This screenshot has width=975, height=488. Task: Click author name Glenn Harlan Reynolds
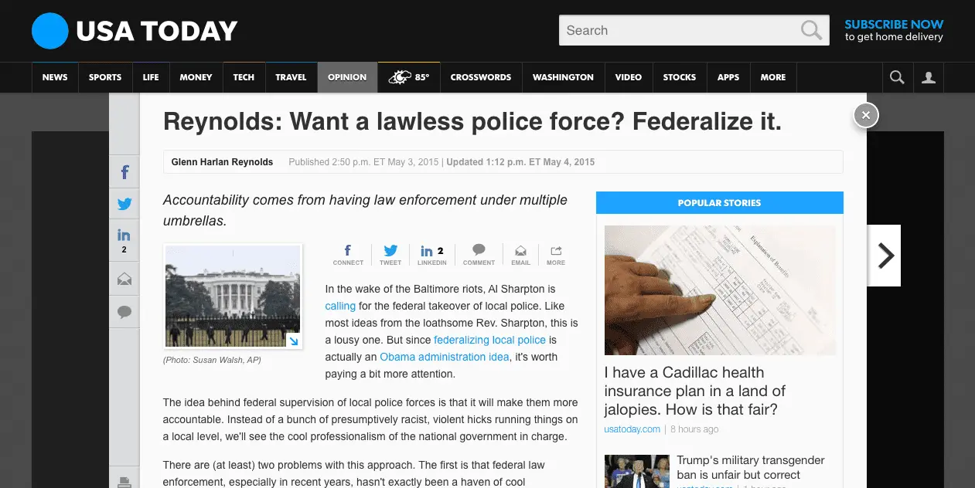[222, 162]
